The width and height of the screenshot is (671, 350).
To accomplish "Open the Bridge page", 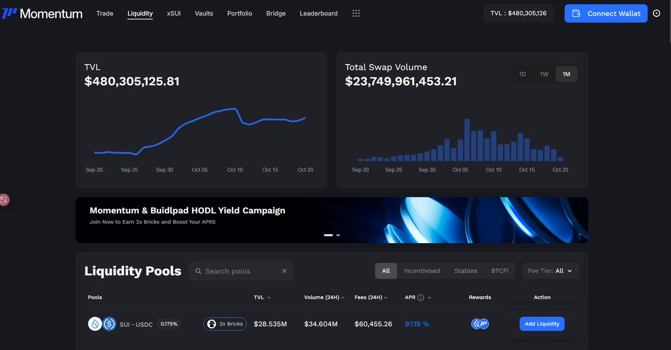I will [x=275, y=13].
